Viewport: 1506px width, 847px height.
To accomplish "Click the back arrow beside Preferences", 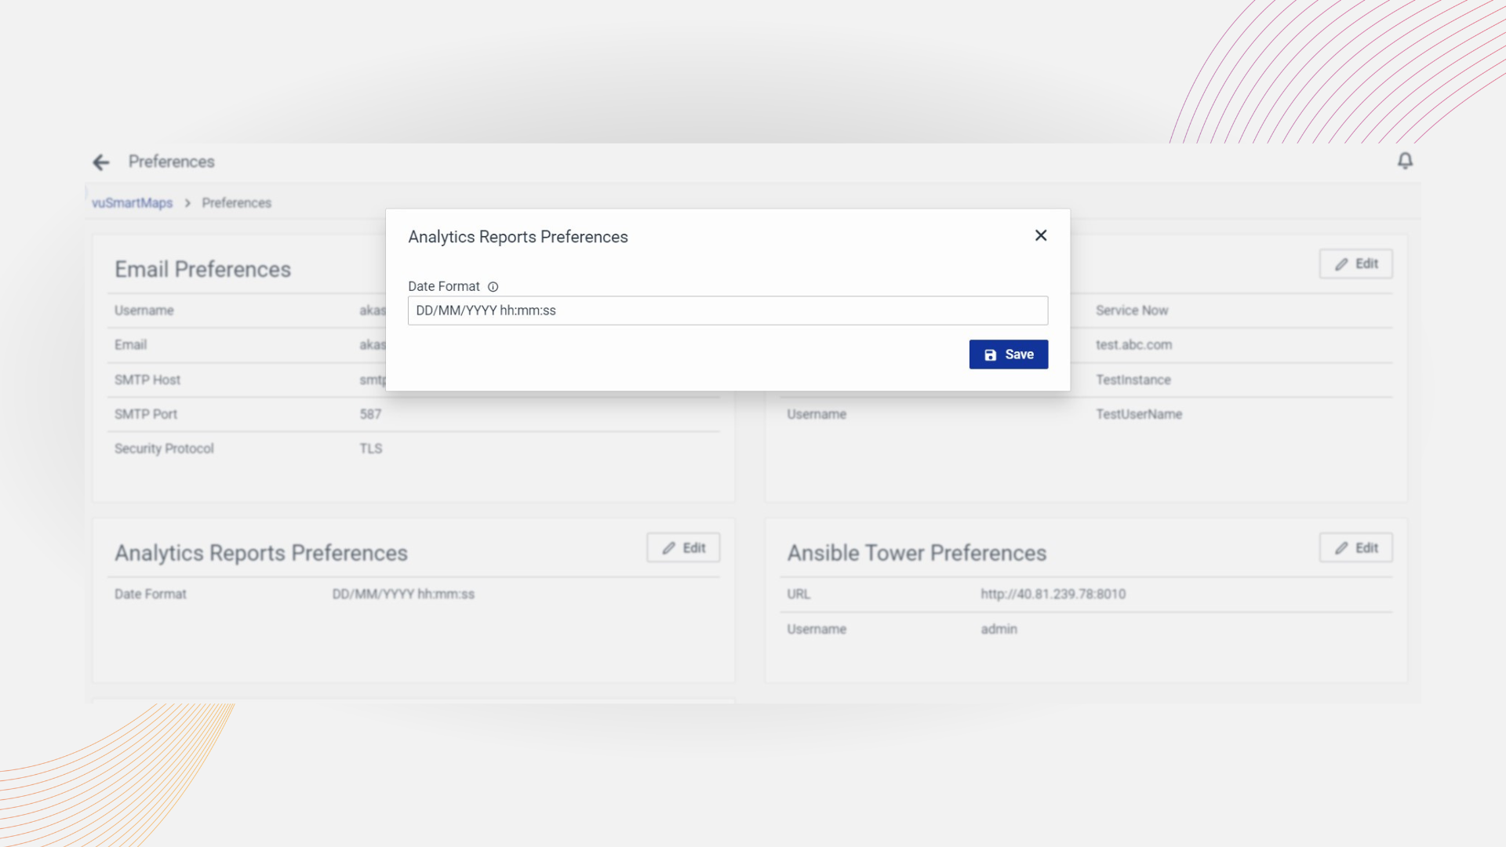I will click(x=101, y=162).
